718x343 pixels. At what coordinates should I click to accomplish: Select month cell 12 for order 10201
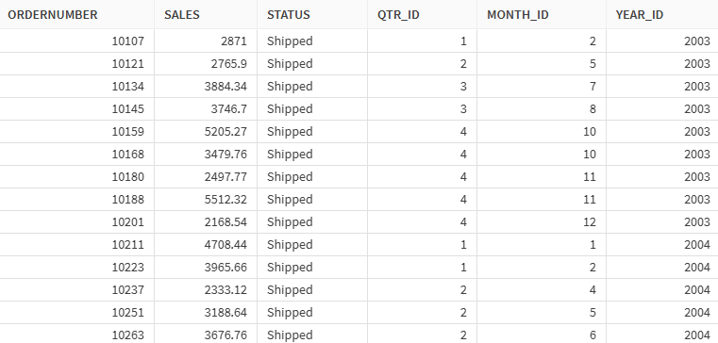(x=590, y=222)
